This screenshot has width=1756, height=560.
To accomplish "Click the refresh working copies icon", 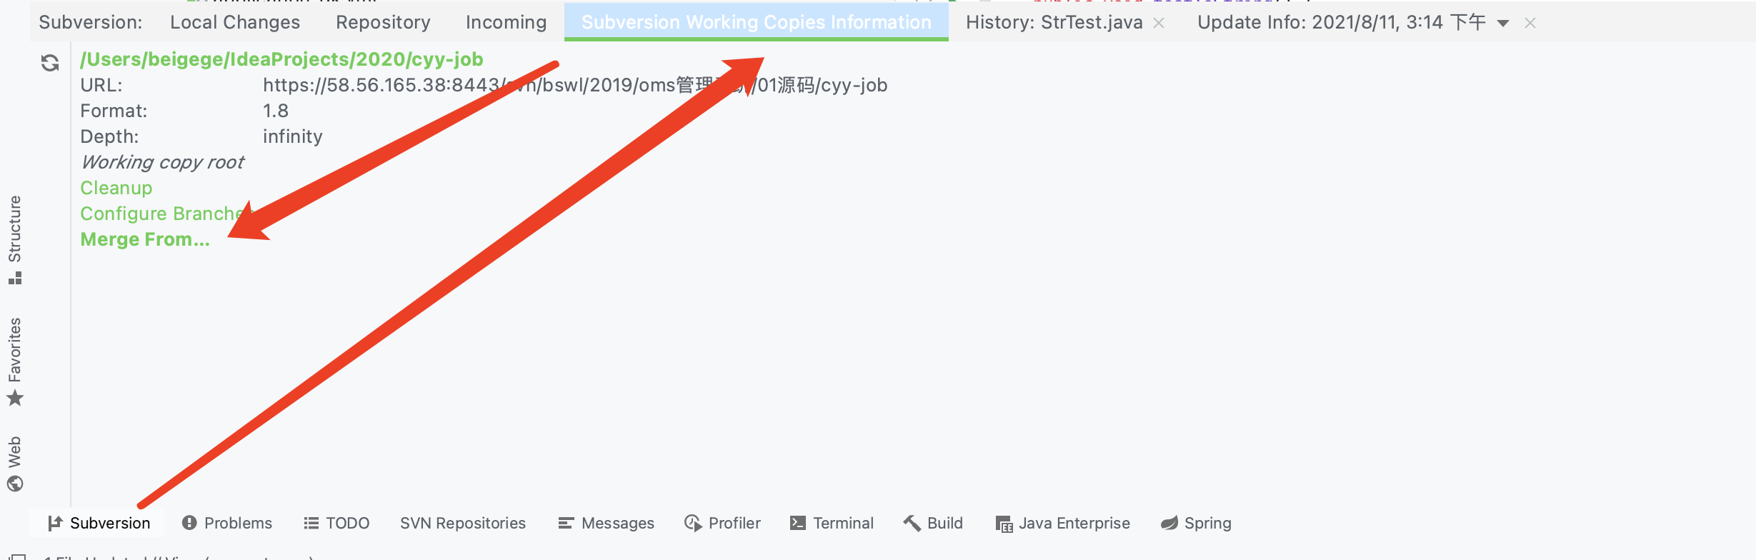I will 49,63.
